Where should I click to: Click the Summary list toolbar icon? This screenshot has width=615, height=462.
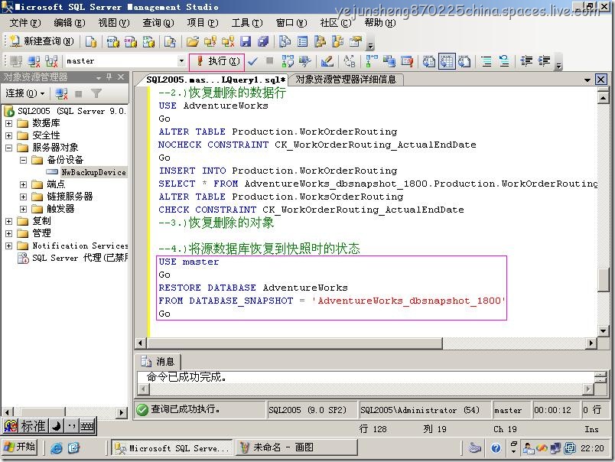pyautogui.click(x=302, y=41)
